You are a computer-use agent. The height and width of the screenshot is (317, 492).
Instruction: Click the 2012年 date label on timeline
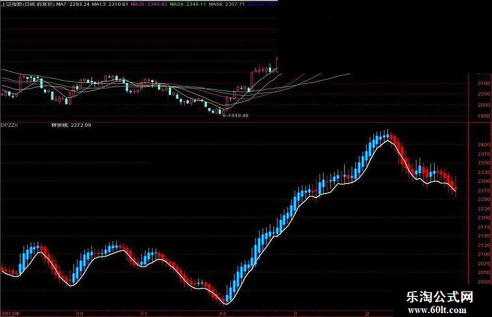point(10,313)
